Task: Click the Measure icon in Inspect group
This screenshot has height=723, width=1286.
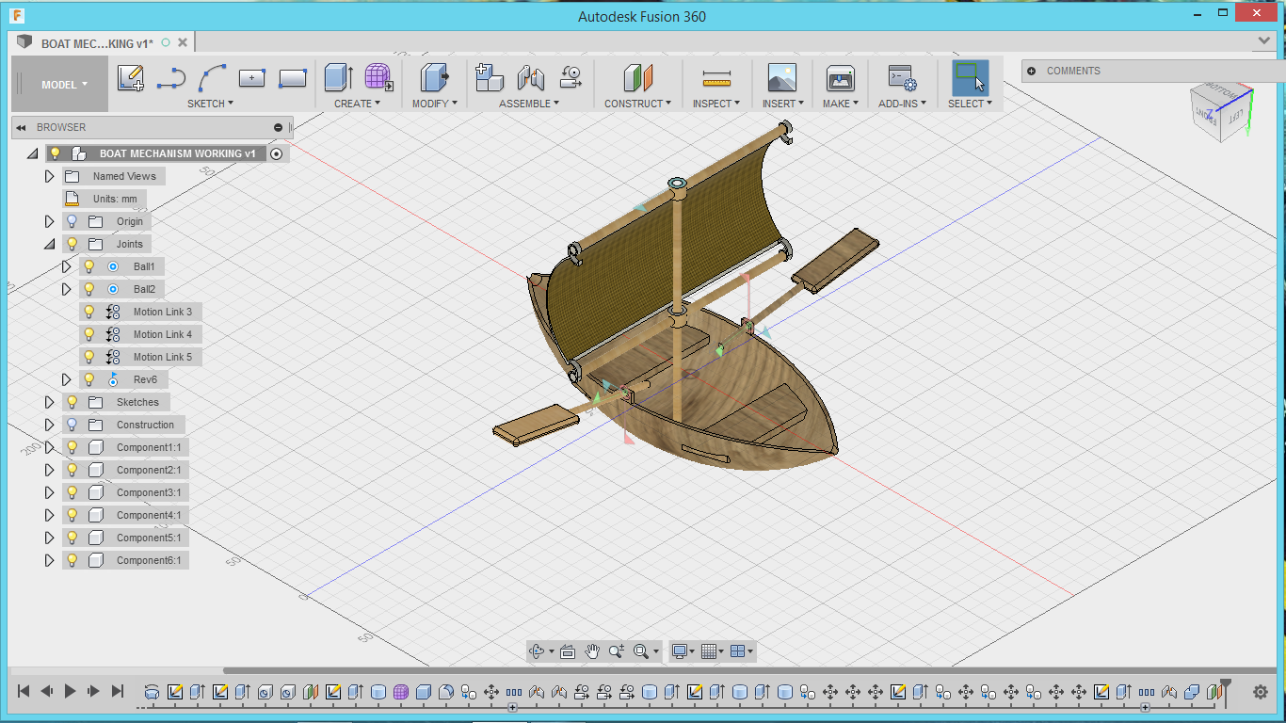Action: coord(716,78)
